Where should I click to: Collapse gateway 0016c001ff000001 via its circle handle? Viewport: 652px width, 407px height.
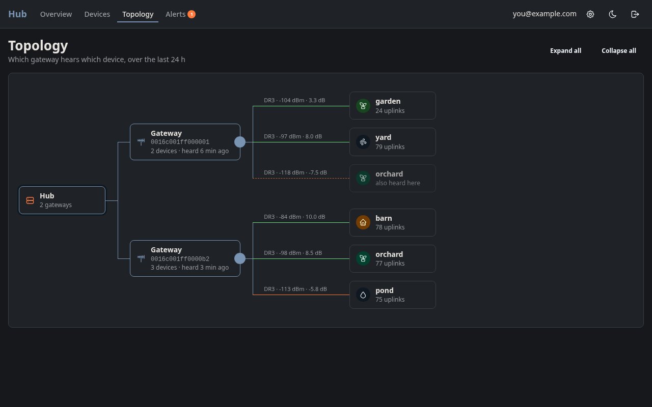240,142
